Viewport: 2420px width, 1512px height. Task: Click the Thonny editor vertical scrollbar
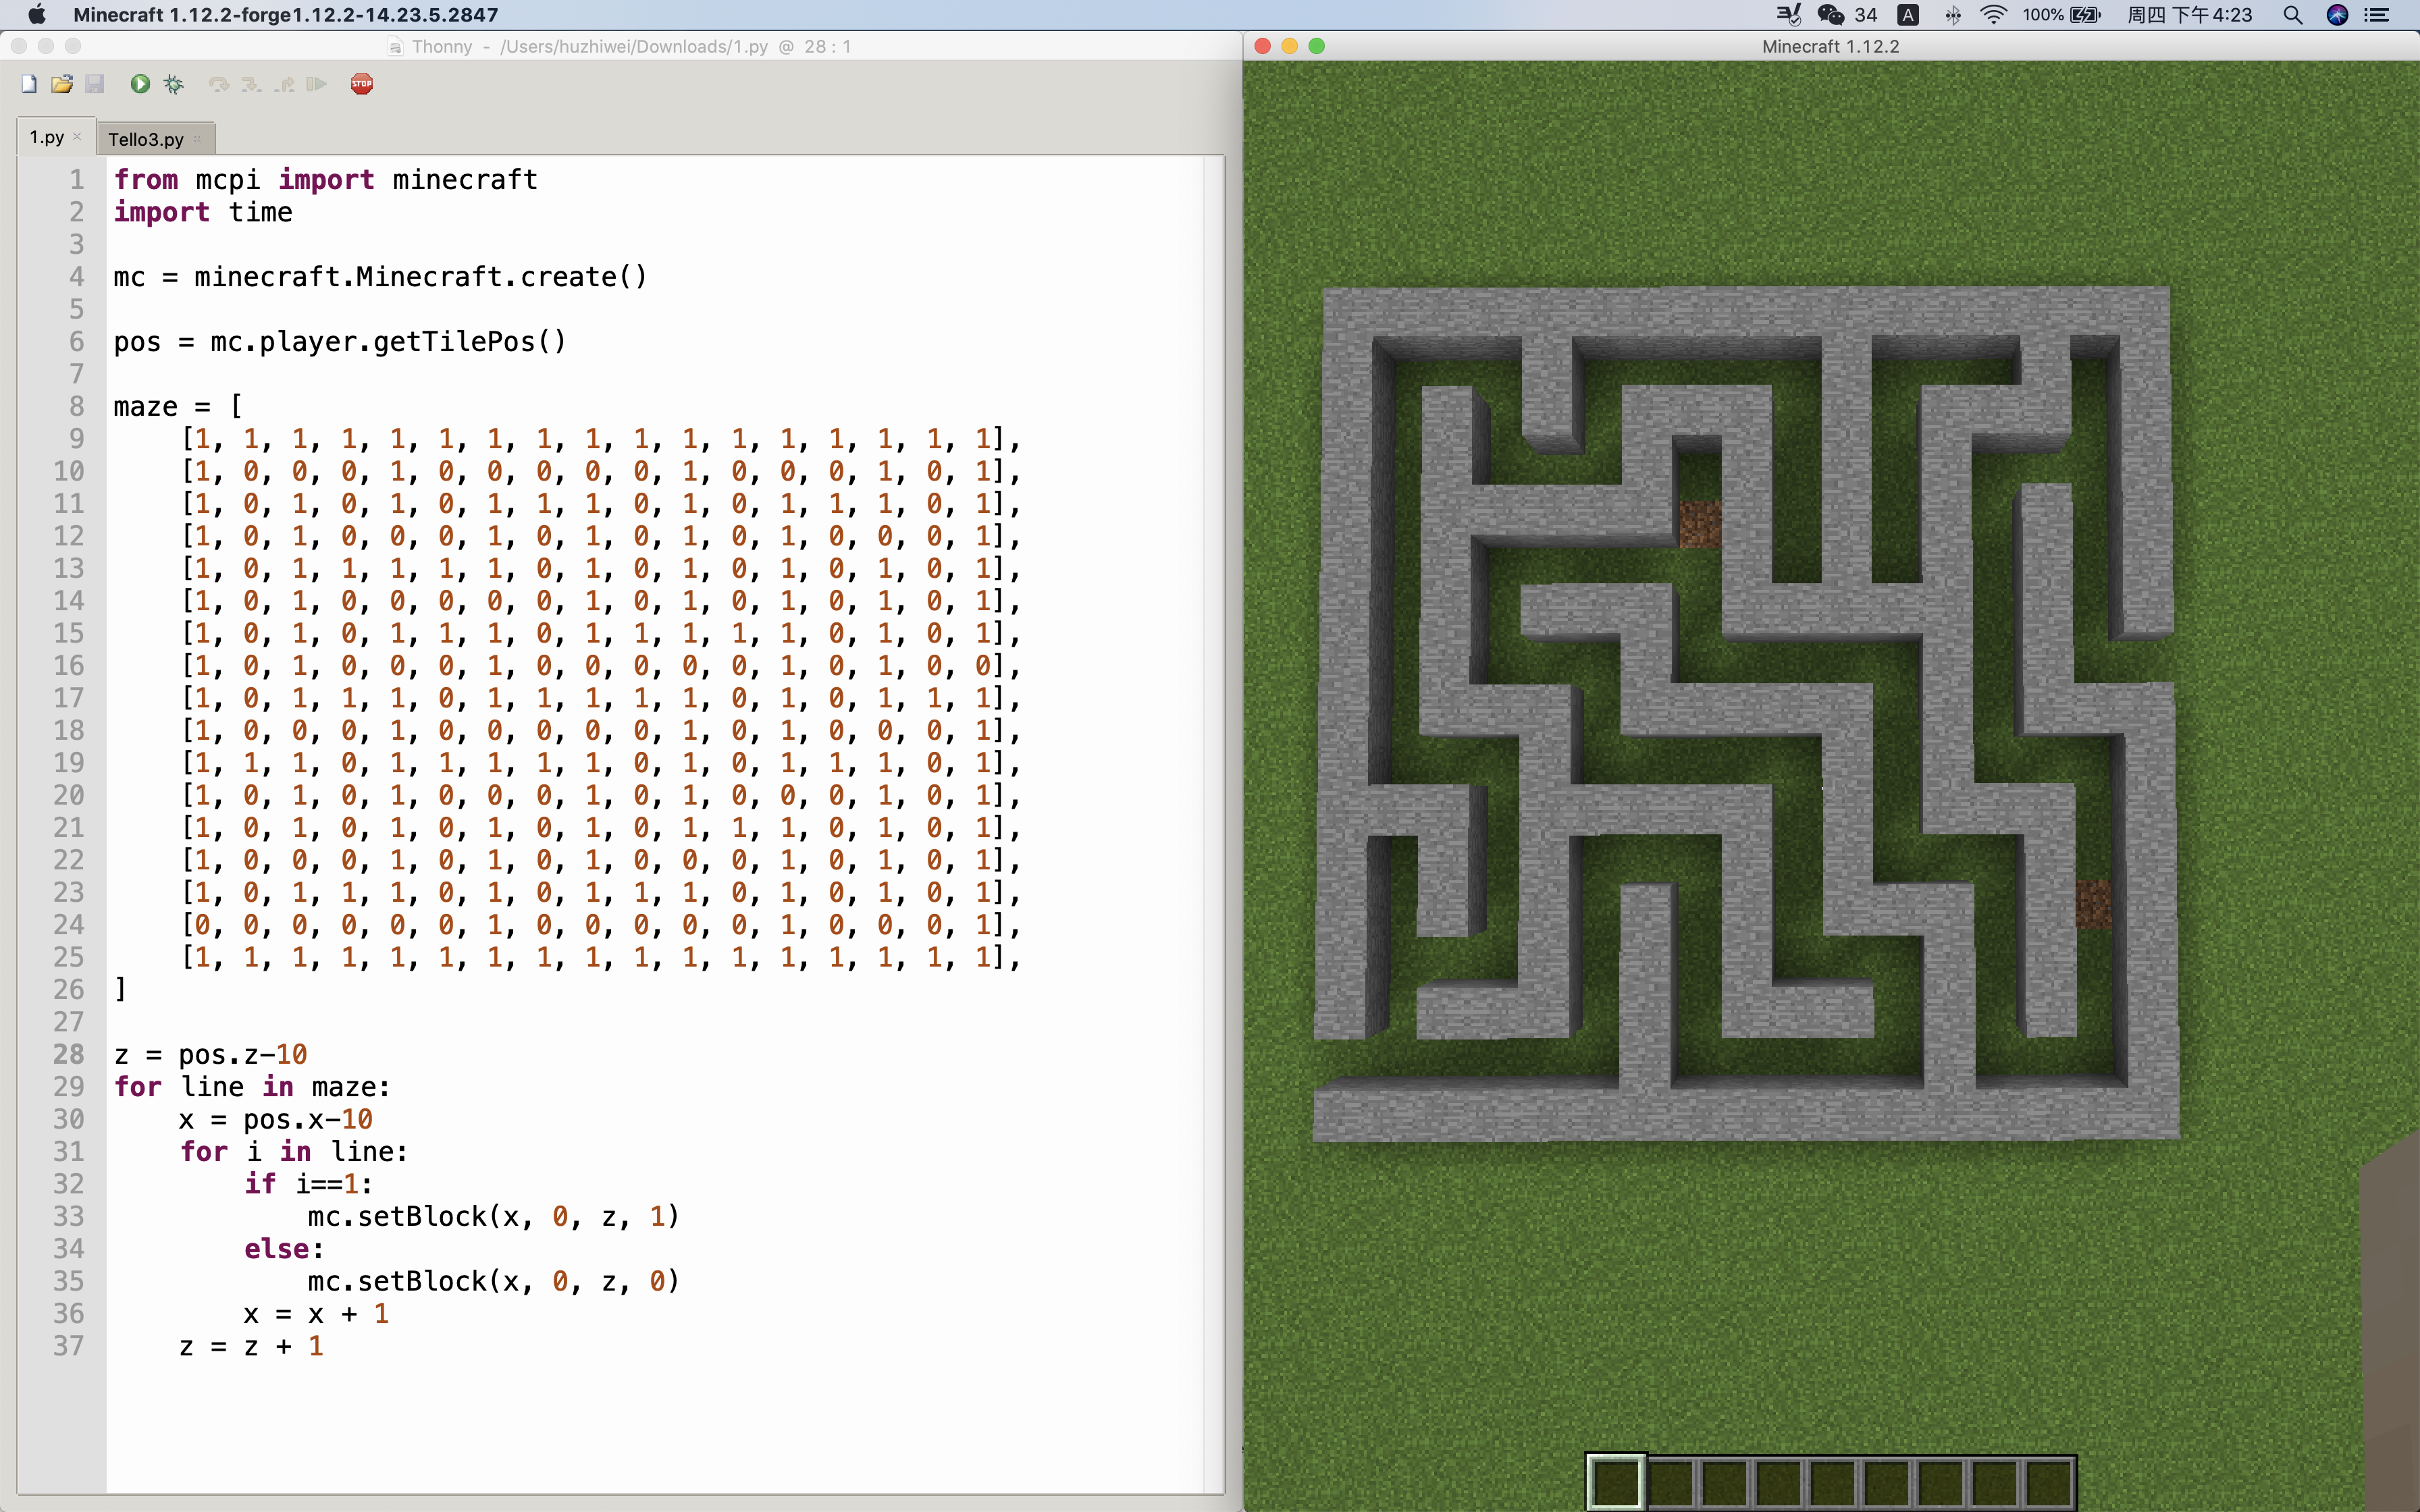click(1214, 824)
